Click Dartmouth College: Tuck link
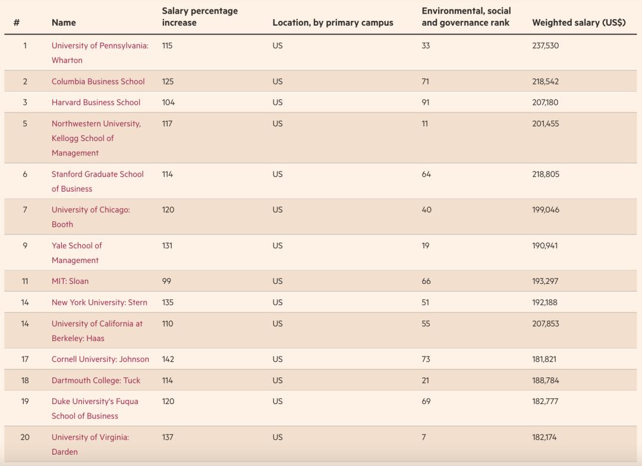 [96, 380]
